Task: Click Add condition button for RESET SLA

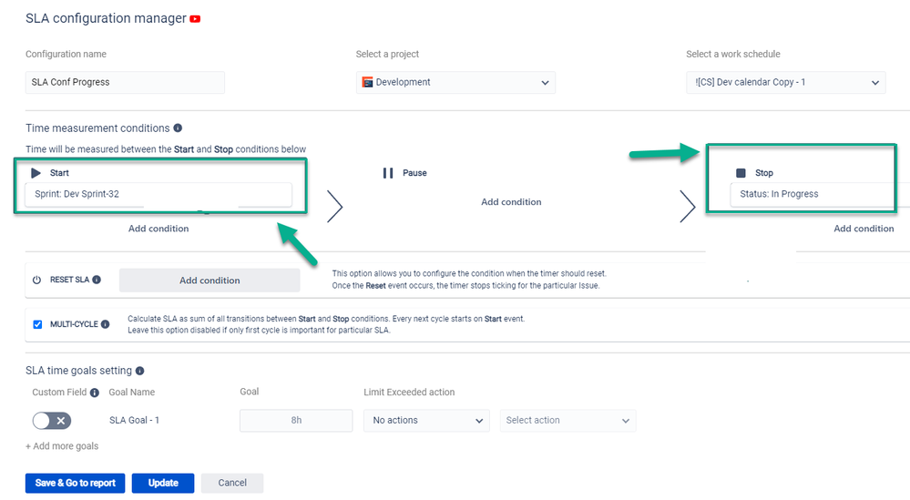Action: click(210, 281)
